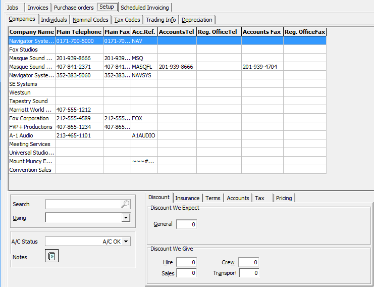Open the Insurance settings tab
The width and height of the screenshot is (374, 287).
(x=187, y=198)
